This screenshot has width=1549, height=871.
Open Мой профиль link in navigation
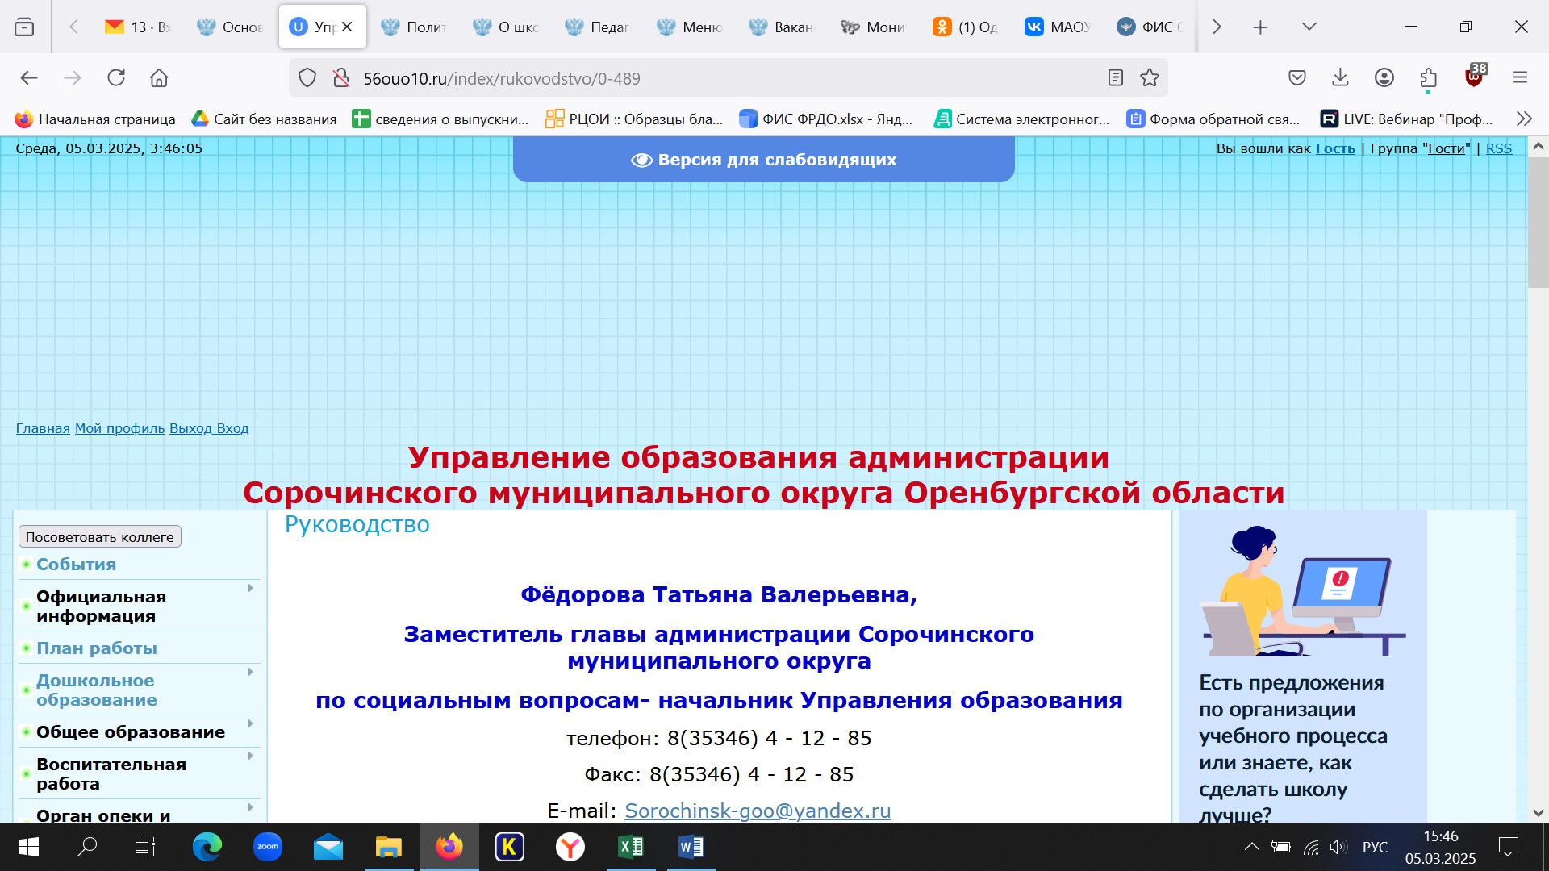pyautogui.click(x=119, y=427)
